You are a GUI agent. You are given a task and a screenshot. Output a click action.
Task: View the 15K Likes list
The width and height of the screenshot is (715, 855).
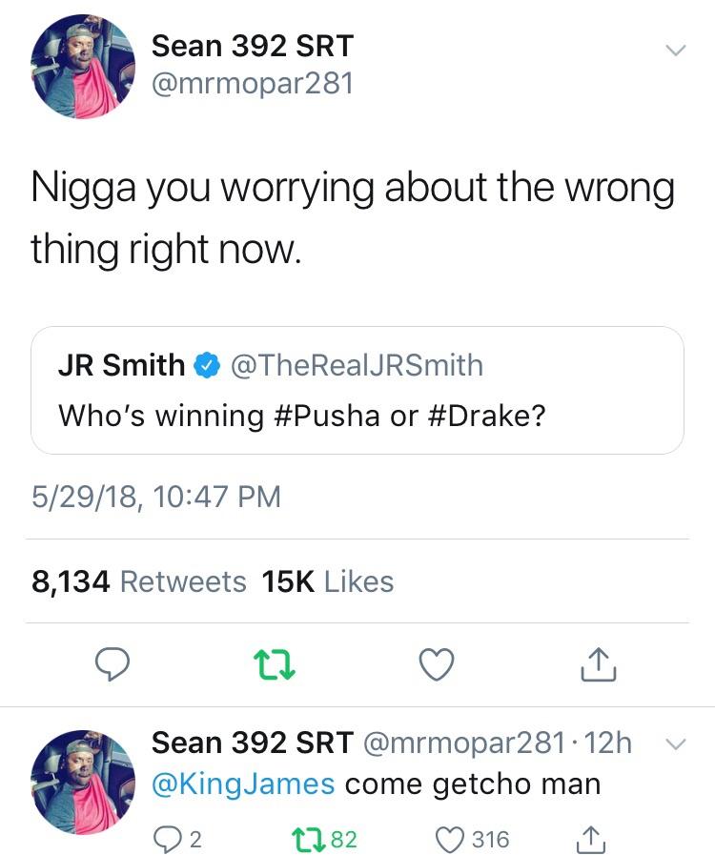[328, 581]
